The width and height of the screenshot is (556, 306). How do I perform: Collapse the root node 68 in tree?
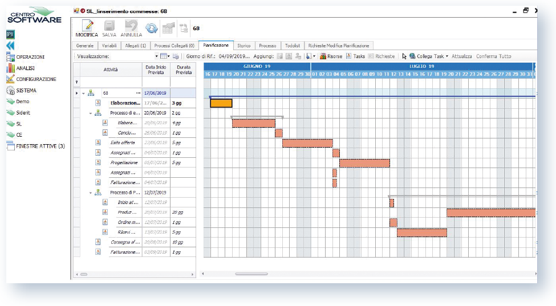point(84,93)
